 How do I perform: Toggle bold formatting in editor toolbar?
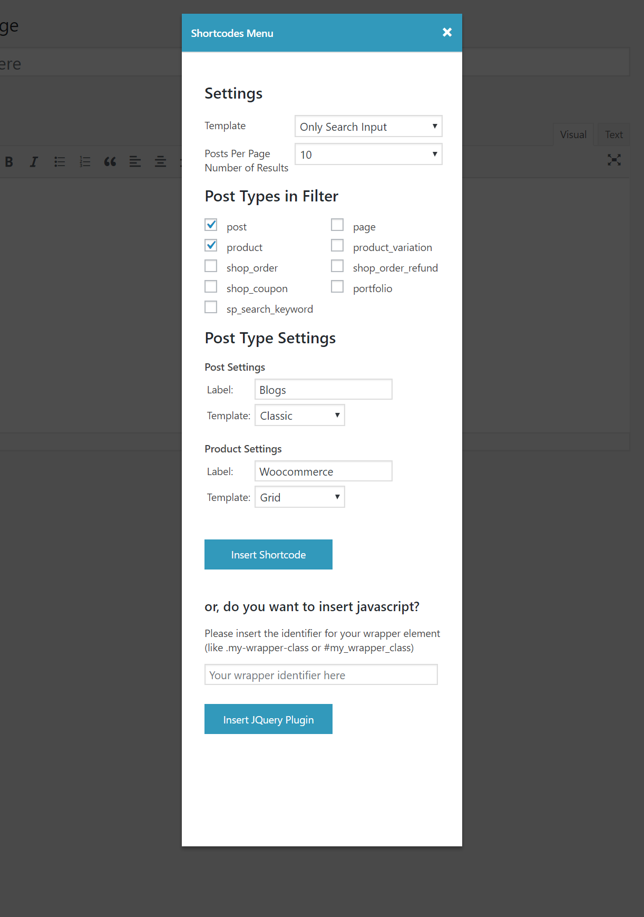[9, 162]
